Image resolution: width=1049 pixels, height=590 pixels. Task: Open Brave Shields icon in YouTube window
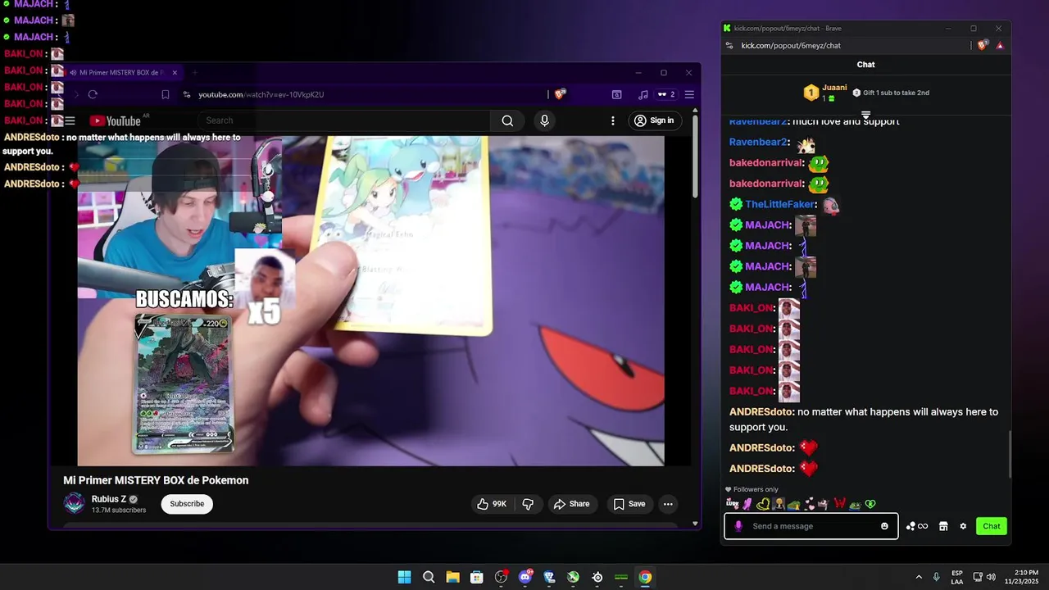(560, 95)
